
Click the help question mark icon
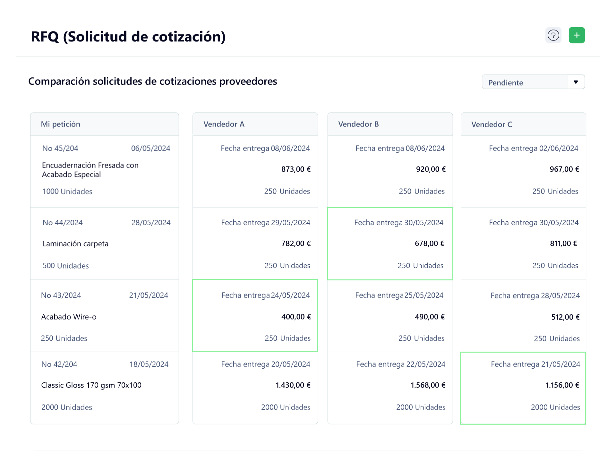553,35
